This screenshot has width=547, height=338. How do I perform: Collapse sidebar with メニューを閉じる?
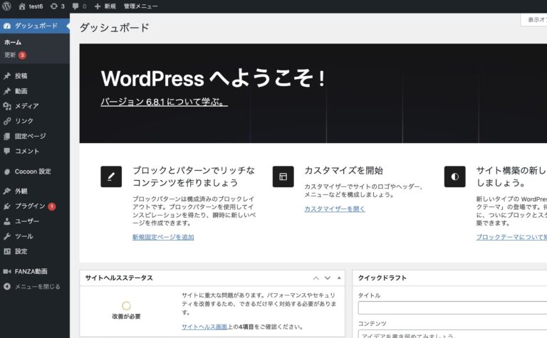37,287
